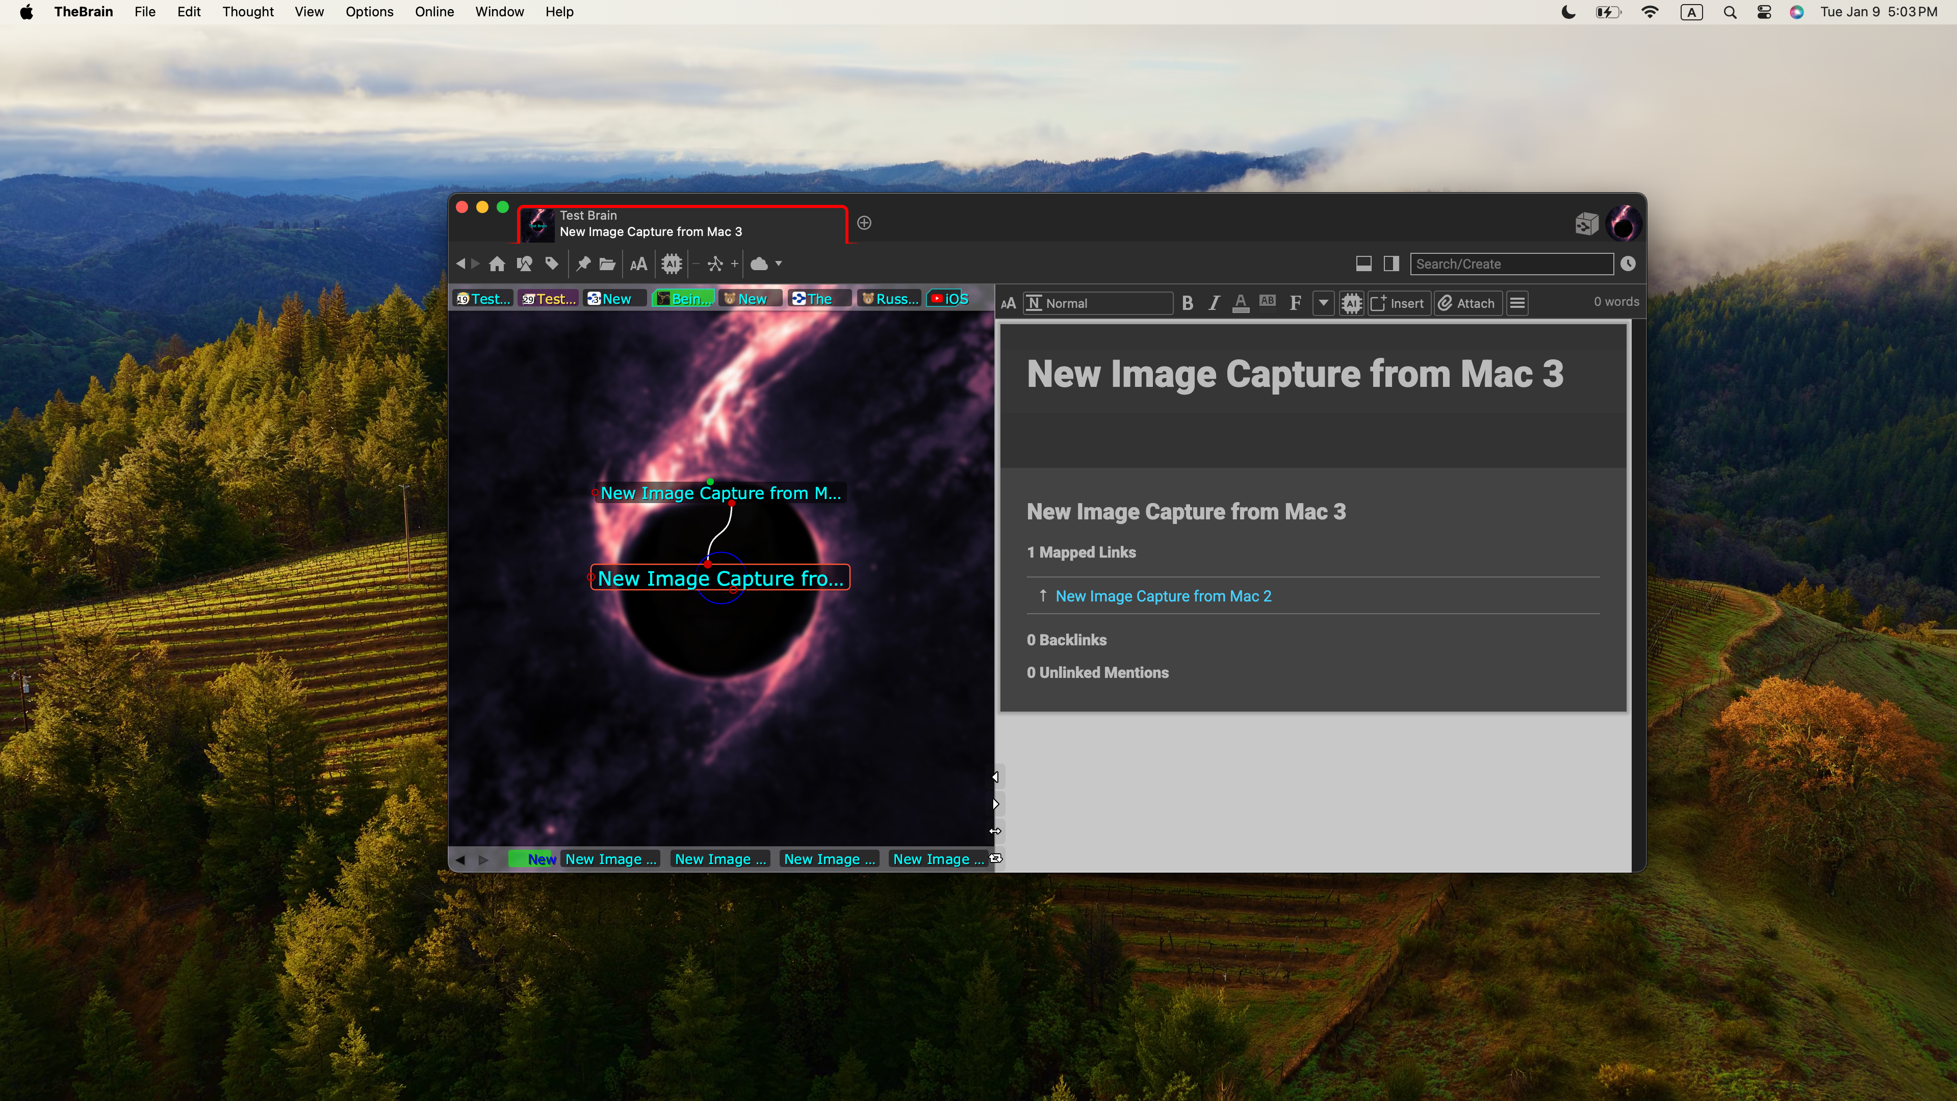Select the Test Brain tab
This screenshot has width=1957, height=1101.
682,224
